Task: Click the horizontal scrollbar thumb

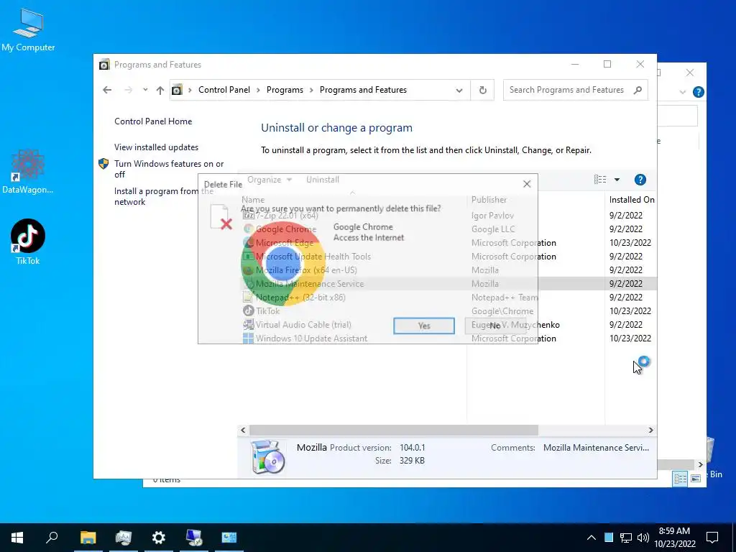Action: click(x=394, y=430)
